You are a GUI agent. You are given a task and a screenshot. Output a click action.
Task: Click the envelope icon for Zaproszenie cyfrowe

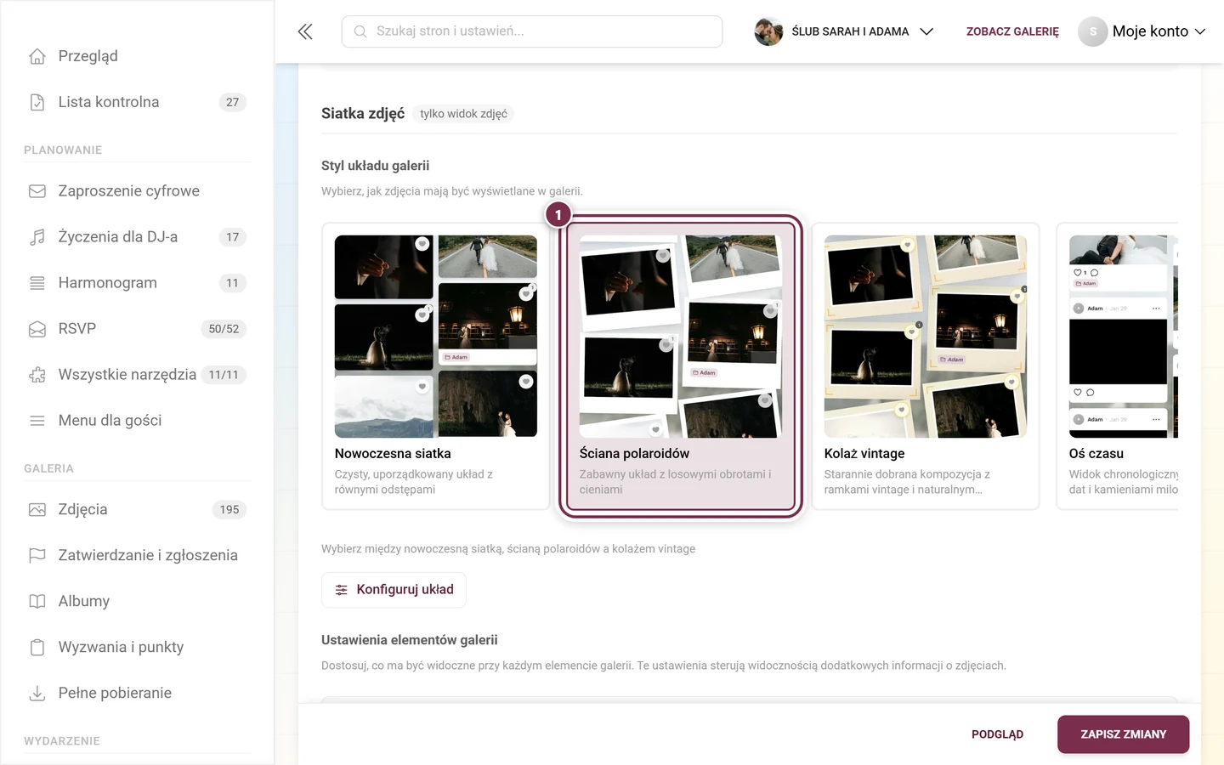(x=37, y=191)
